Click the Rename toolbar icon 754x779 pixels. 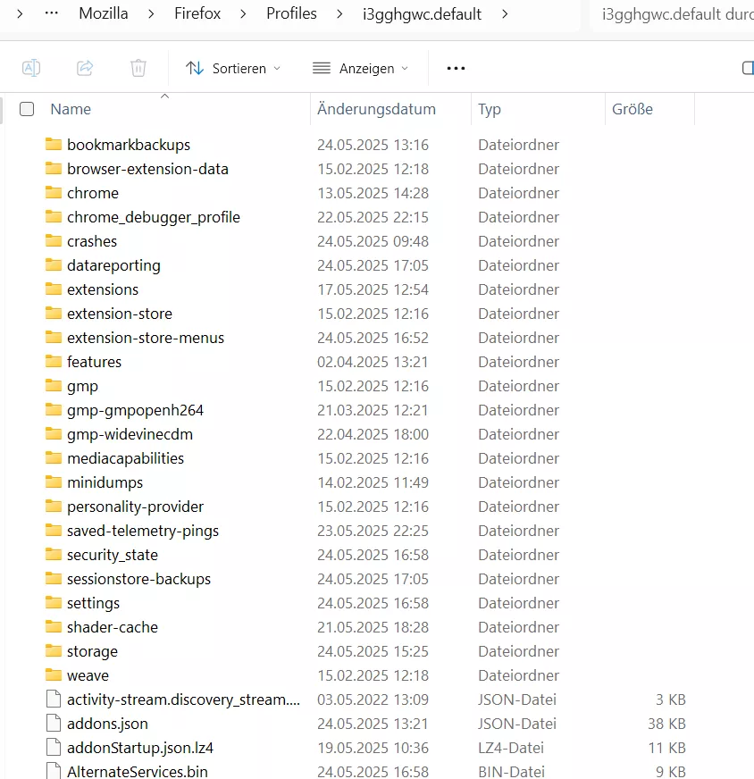coord(31,68)
